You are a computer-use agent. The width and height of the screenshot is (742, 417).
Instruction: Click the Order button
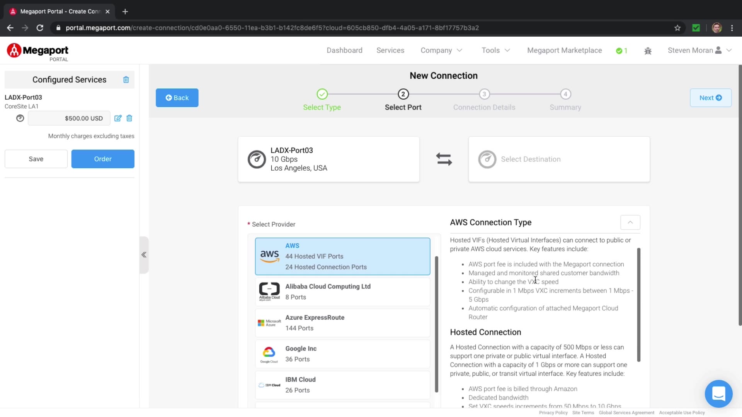click(x=103, y=159)
